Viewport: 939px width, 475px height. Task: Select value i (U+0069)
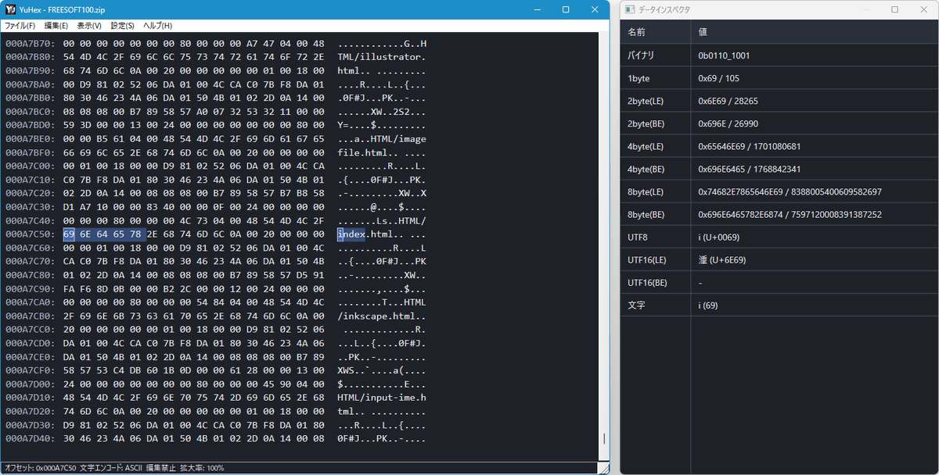pos(719,237)
